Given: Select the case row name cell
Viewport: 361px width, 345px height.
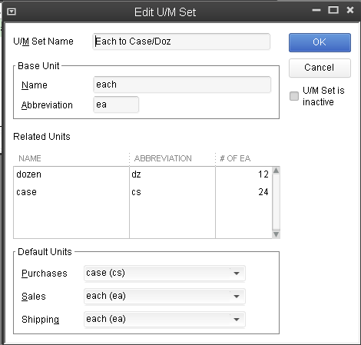Looking at the screenshot, I should (71, 192).
